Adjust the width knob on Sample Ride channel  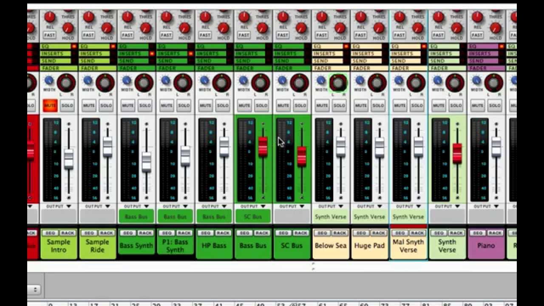[x=88, y=80]
